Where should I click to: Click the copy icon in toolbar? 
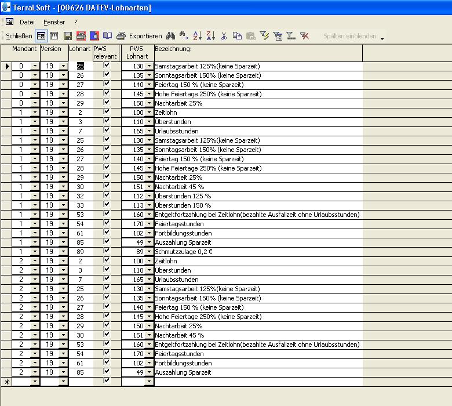coord(237,36)
